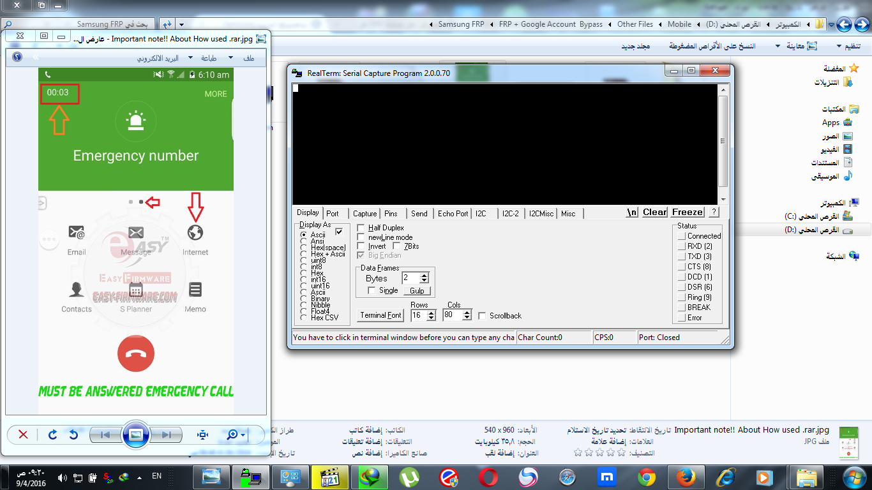Screen dimensions: 872x490
Task: Go to the next image in photo viewer
Action: coord(166,434)
